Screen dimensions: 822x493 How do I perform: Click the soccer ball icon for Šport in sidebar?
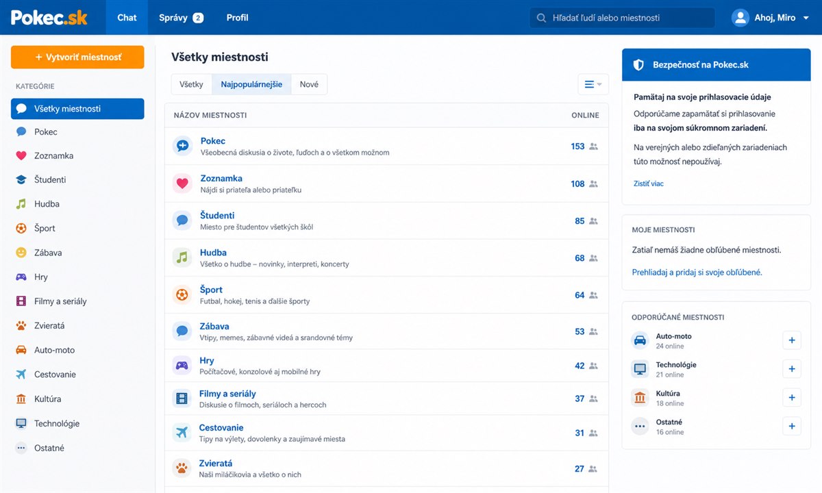tap(21, 228)
